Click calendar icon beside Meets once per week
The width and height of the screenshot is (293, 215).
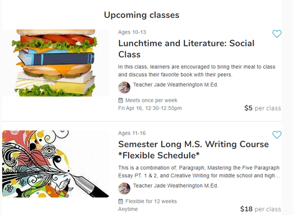click(121, 101)
